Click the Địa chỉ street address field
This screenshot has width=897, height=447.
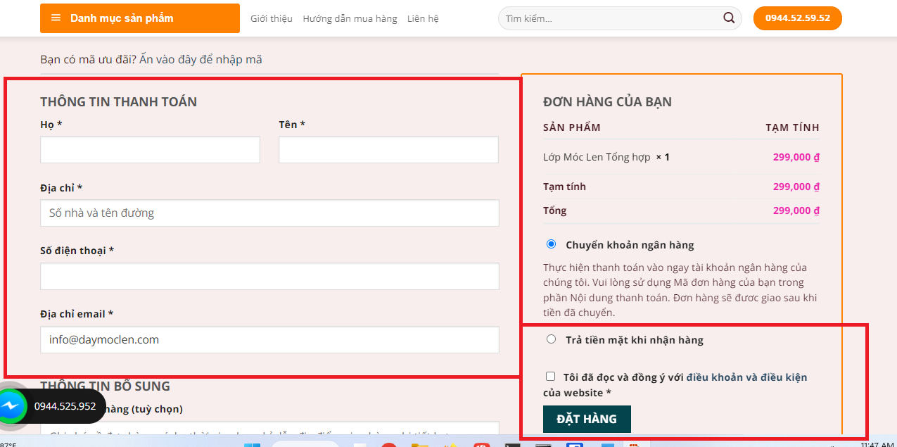(x=269, y=213)
